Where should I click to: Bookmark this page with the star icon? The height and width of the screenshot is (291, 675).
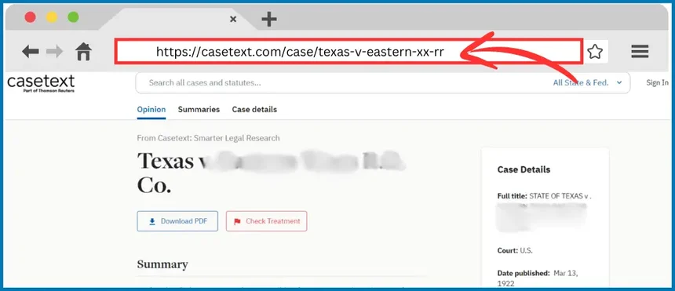595,52
